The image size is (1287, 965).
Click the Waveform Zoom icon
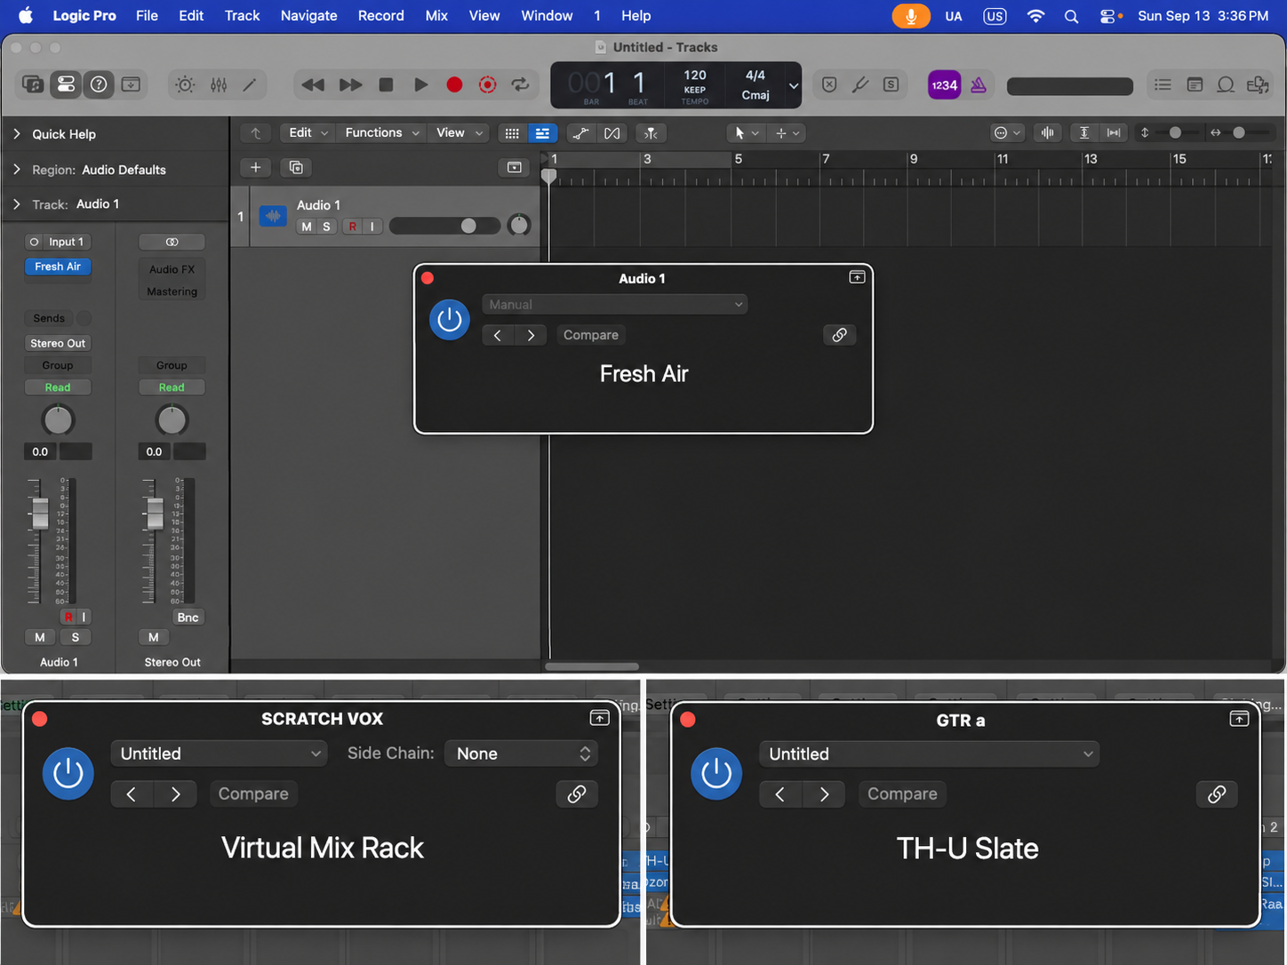[1048, 132]
